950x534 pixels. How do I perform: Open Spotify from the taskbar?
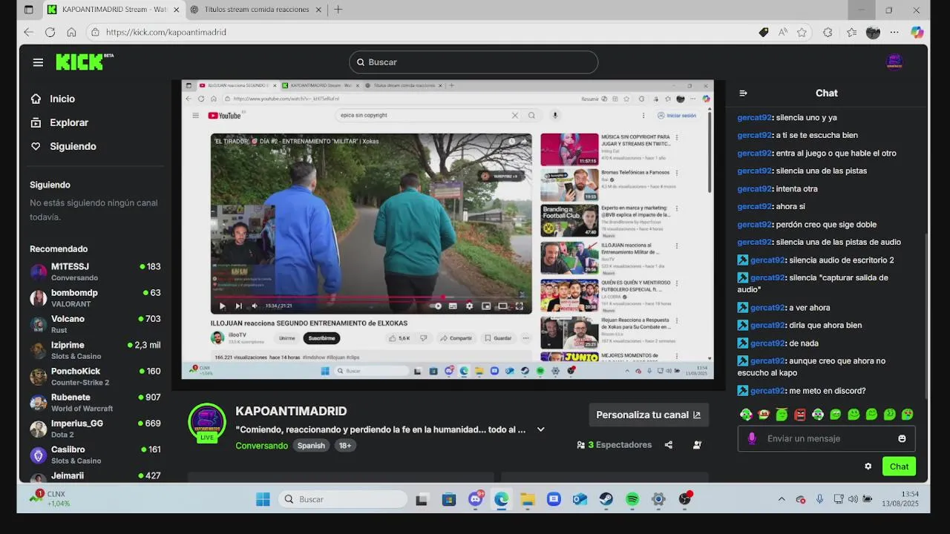pyautogui.click(x=632, y=499)
